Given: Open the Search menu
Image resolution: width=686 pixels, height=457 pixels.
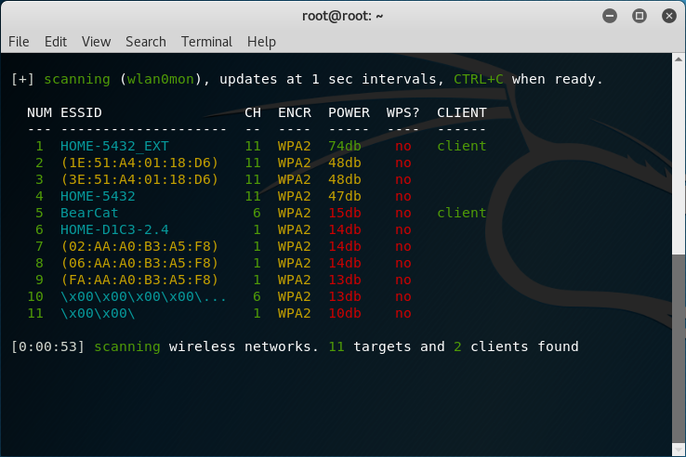Looking at the screenshot, I should tap(146, 42).
